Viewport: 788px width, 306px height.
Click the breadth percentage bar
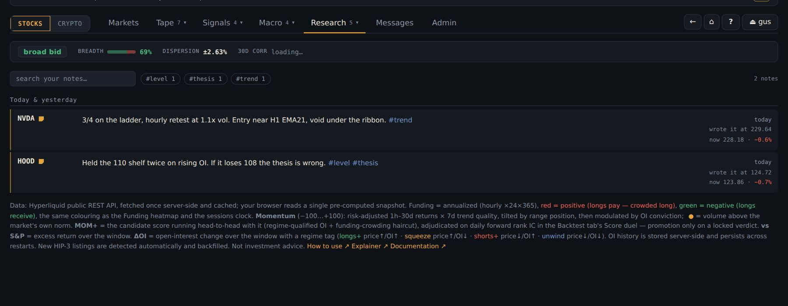pos(121,52)
